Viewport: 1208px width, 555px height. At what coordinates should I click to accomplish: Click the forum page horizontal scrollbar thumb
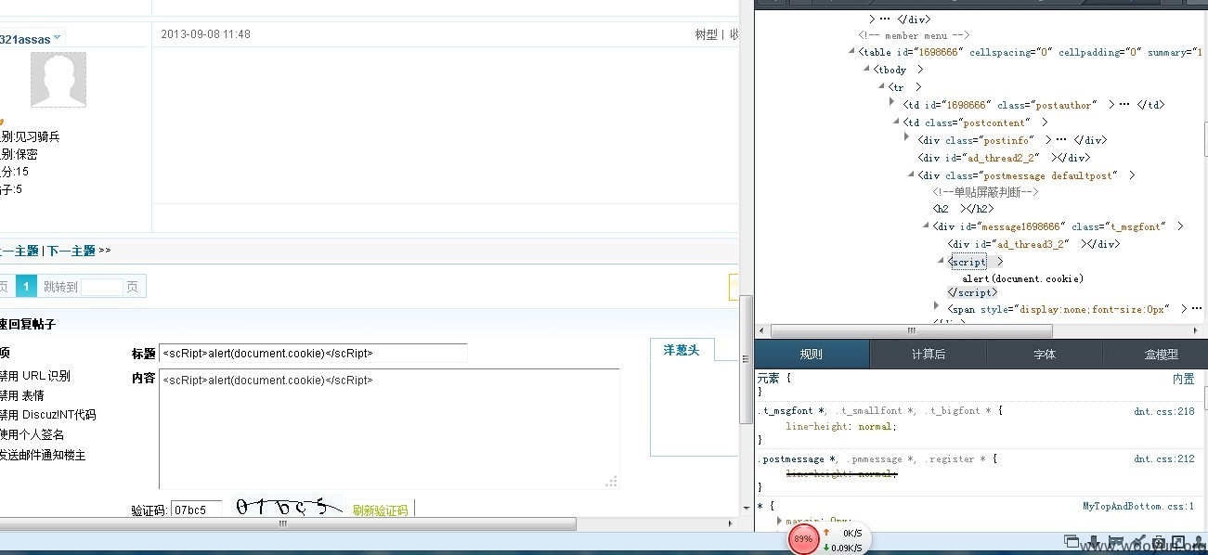(288, 524)
